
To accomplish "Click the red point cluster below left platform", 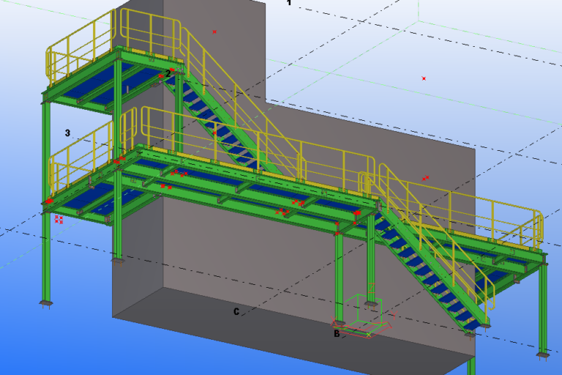I will [59, 218].
